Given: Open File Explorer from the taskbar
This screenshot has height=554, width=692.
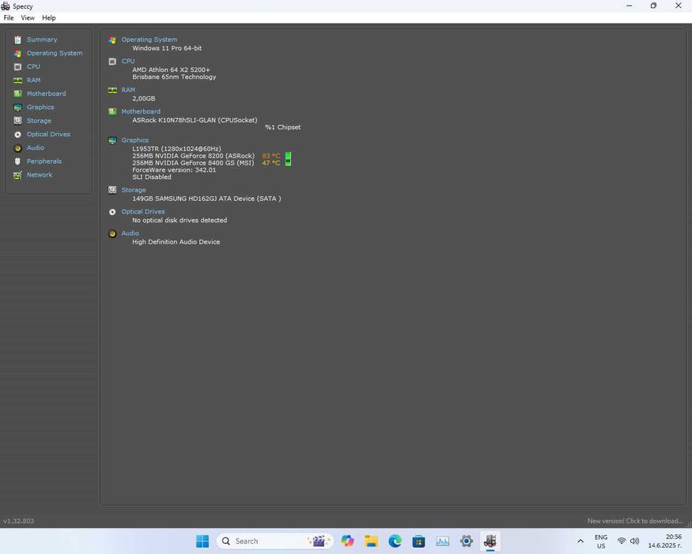Looking at the screenshot, I should coord(371,541).
